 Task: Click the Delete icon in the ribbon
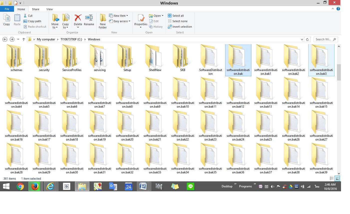click(78, 18)
